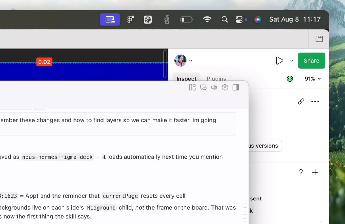Screen dimensions: 345x224
Task: Toggle the green Dev Mode code icon
Action: point(290,79)
